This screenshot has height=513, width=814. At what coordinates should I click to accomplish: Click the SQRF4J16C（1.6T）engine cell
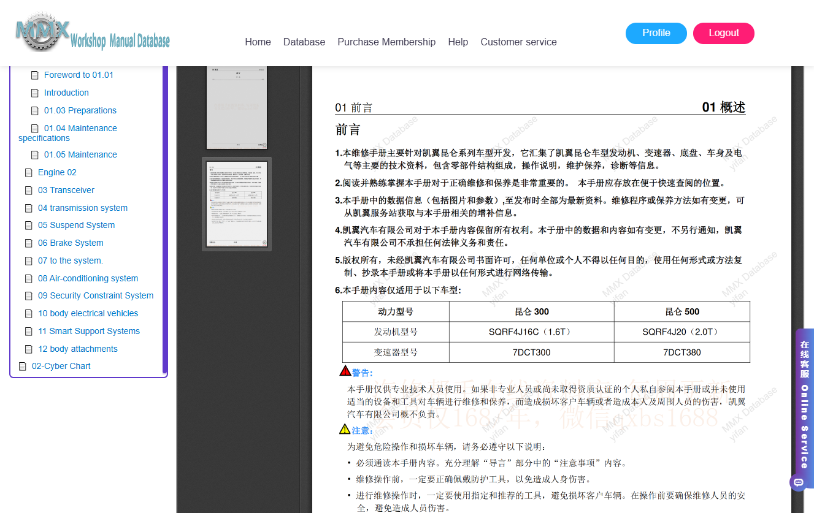pyautogui.click(x=532, y=332)
